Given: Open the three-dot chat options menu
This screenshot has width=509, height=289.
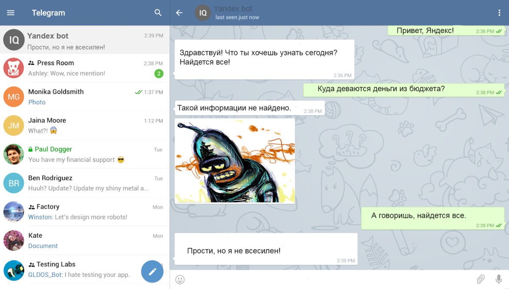Looking at the screenshot, I should tap(499, 13).
